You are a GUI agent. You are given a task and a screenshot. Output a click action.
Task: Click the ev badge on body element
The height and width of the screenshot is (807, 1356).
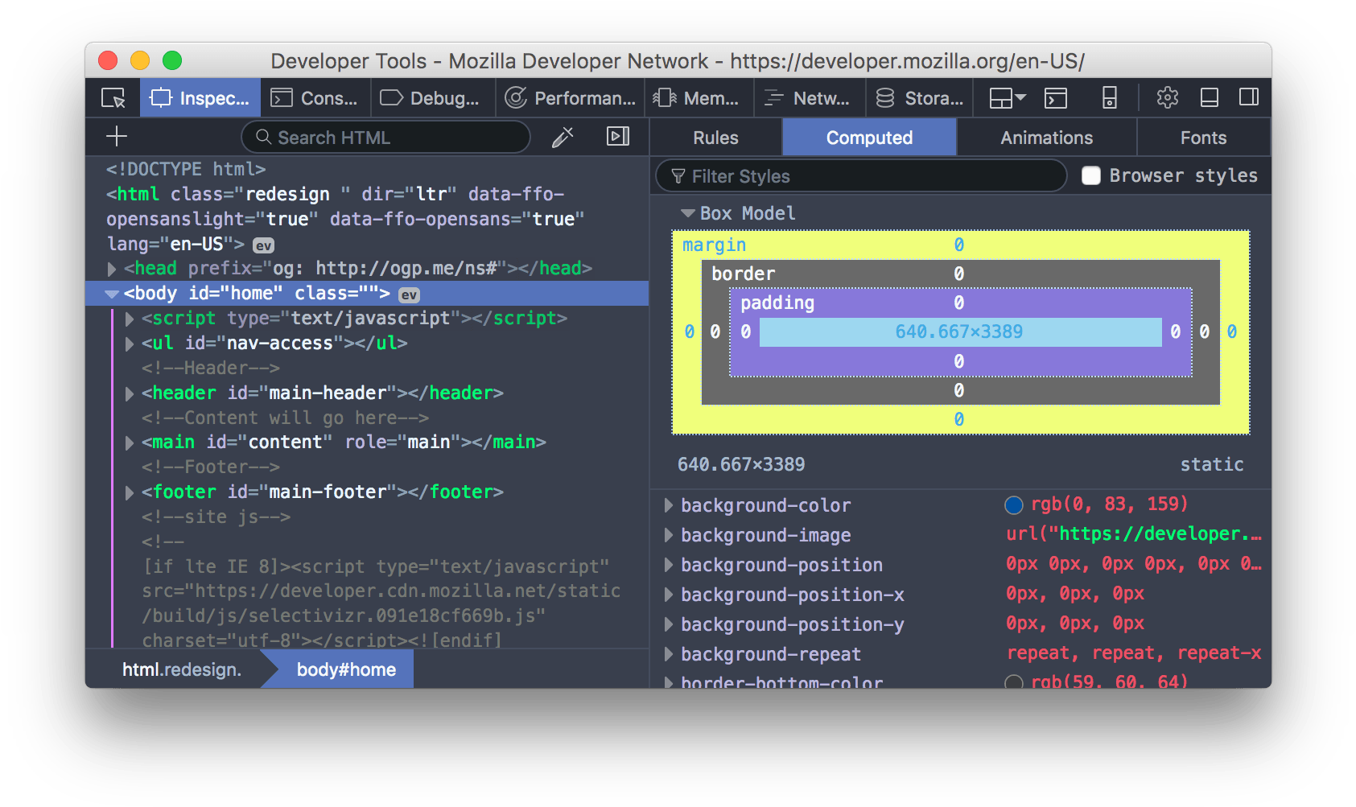(x=409, y=294)
